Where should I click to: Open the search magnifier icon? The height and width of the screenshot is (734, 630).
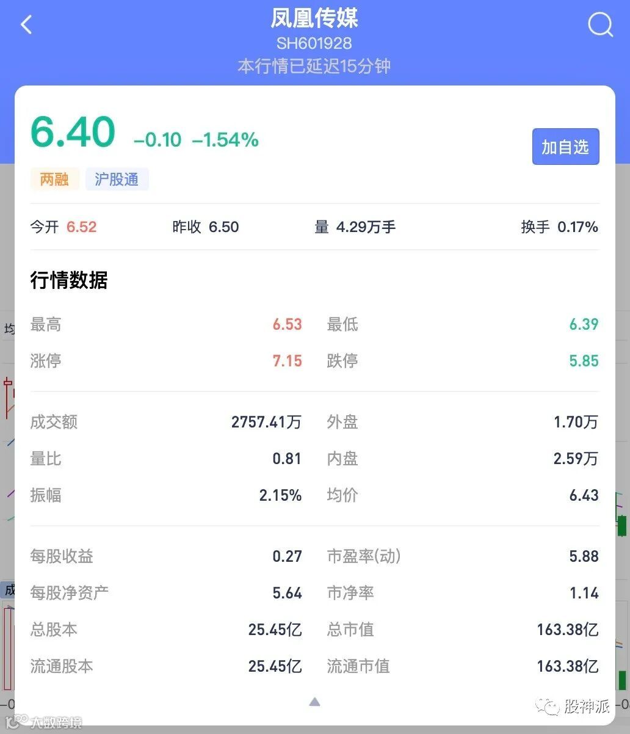point(601,25)
